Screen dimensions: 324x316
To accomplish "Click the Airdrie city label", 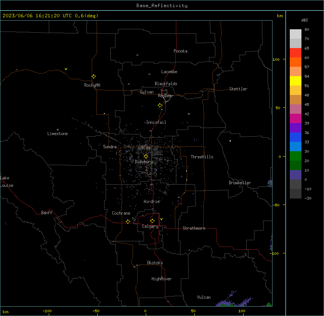I will [x=152, y=202].
